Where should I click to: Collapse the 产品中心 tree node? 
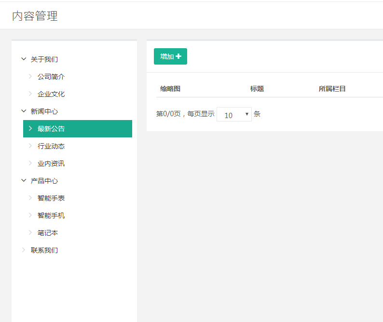pyautogui.click(x=24, y=181)
